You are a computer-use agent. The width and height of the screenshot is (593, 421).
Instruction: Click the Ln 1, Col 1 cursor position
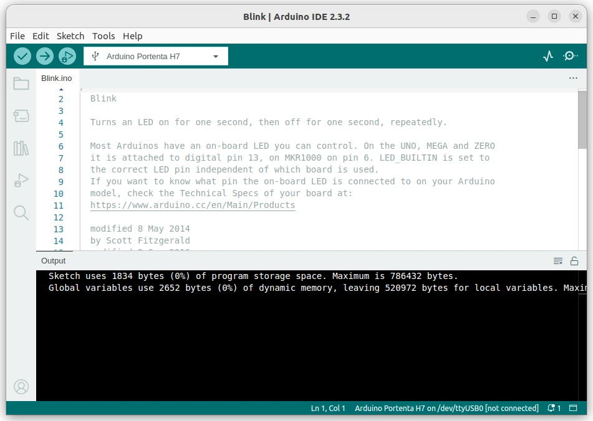(x=328, y=408)
